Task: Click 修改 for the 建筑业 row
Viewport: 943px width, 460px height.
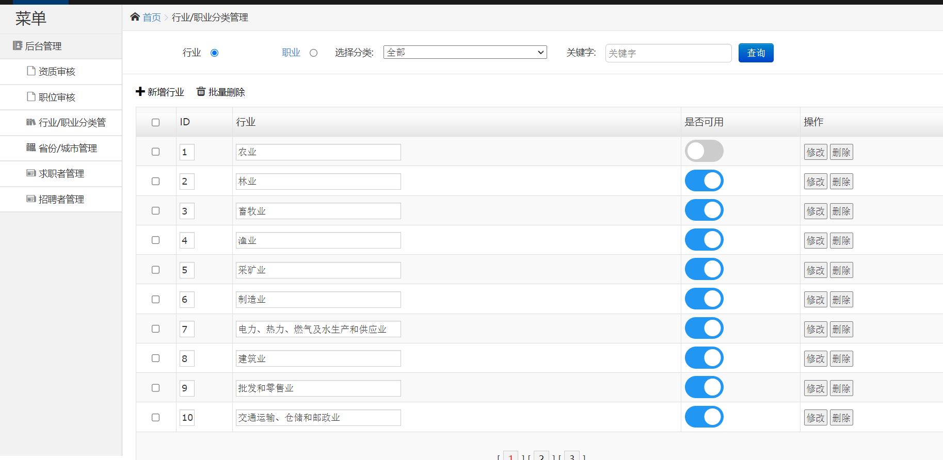Action: pos(816,358)
